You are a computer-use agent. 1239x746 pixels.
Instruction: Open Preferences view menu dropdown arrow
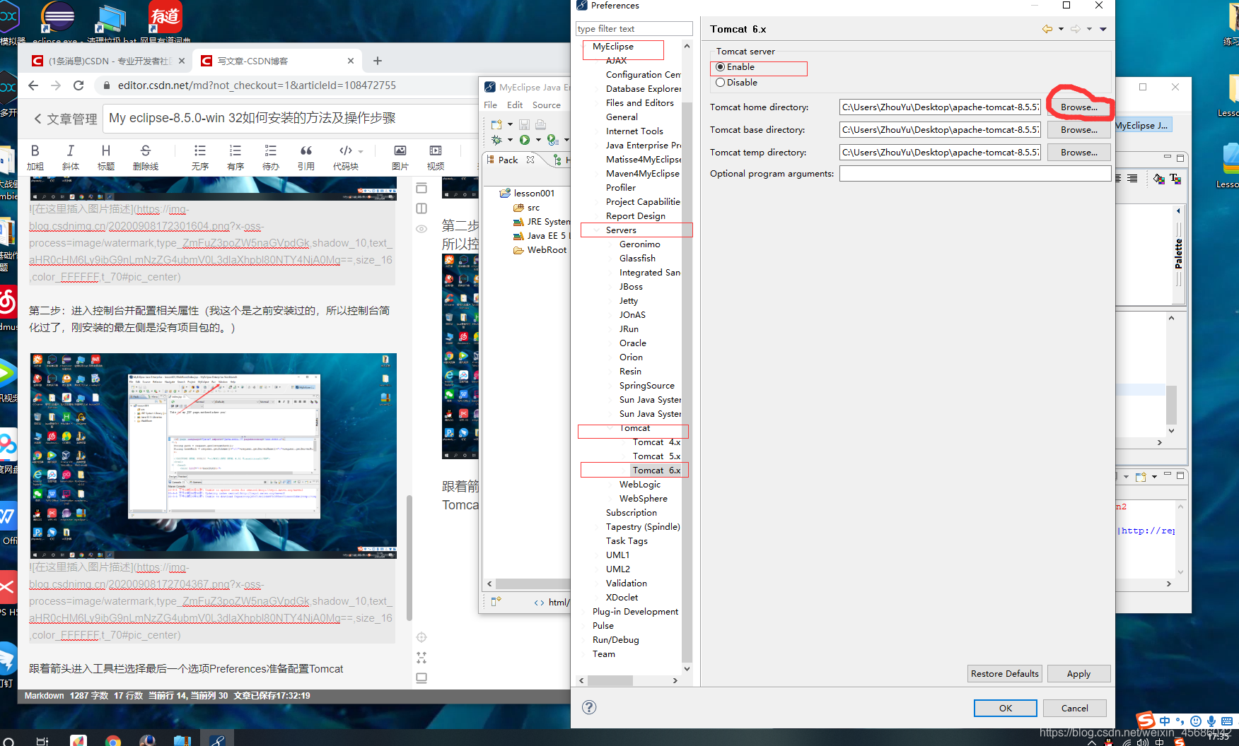1103,29
